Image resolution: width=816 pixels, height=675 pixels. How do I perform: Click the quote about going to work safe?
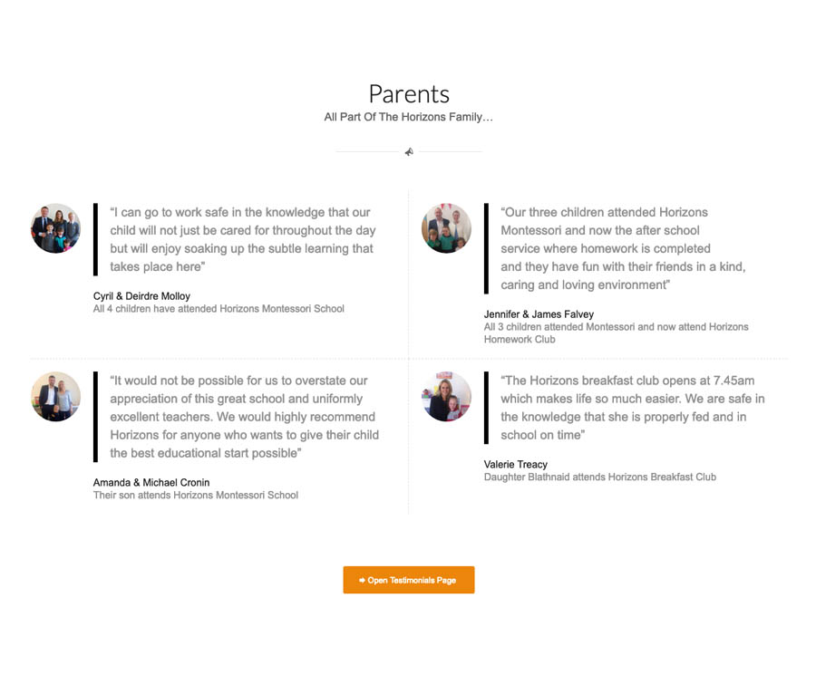click(x=242, y=239)
